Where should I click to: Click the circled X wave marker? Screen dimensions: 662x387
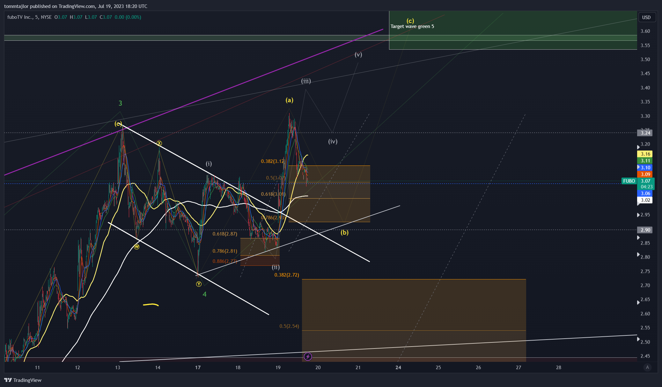[x=159, y=144]
